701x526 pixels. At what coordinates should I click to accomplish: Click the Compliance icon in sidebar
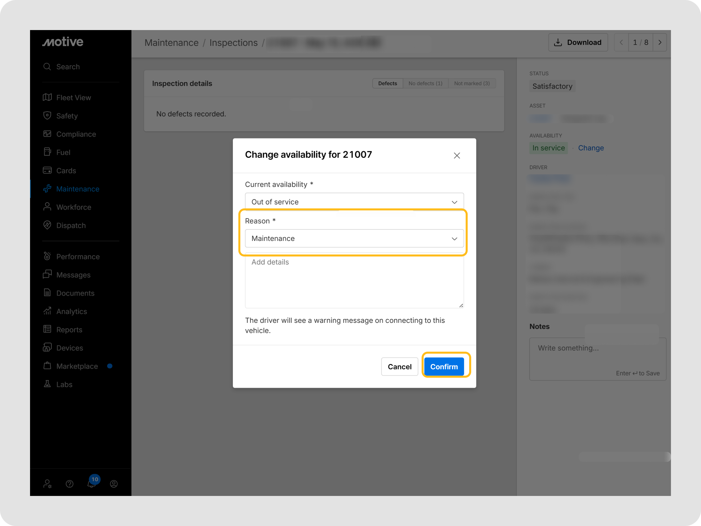click(x=47, y=134)
